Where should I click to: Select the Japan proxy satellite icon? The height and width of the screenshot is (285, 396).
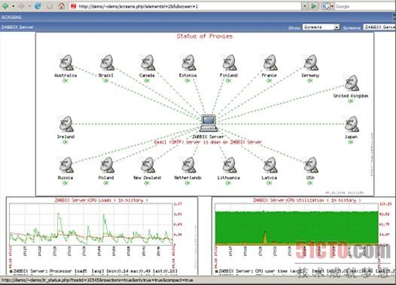point(352,124)
